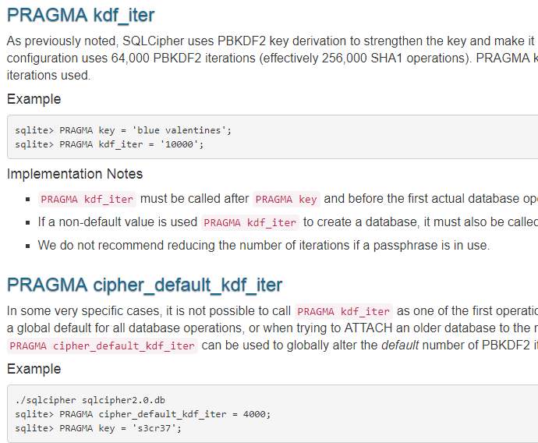
Task: Click inline code "PRAGMA cipher_default_kdf_iter" in the paragraph
Action: tap(101, 346)
